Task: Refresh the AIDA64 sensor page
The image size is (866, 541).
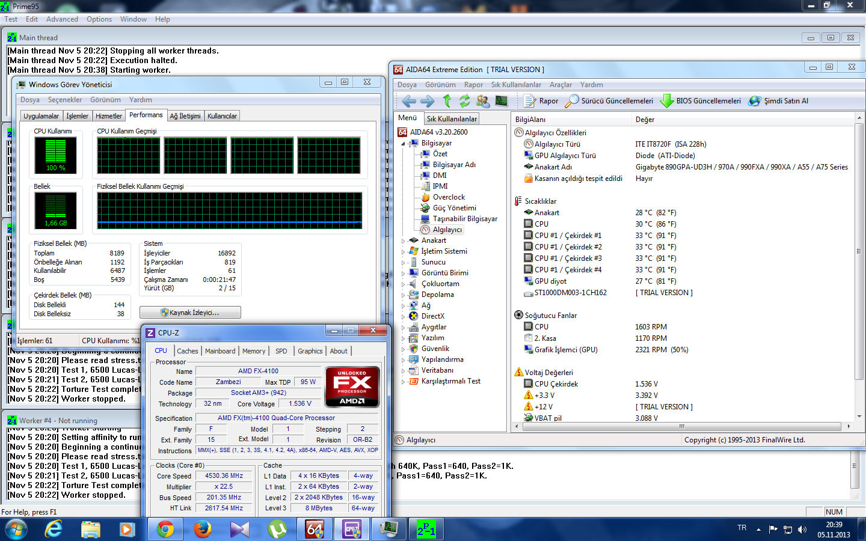Action: click(x=465, y=101)
